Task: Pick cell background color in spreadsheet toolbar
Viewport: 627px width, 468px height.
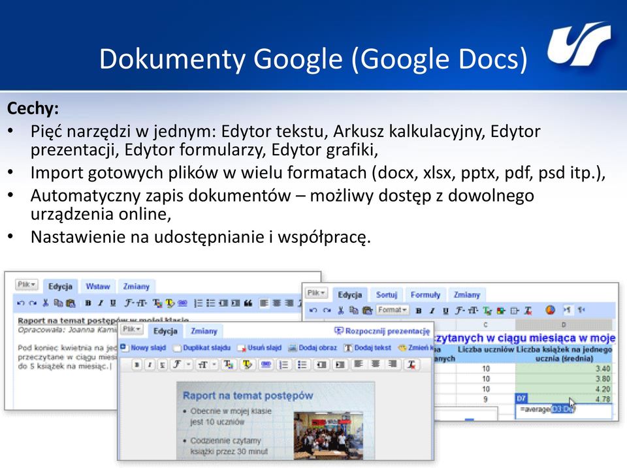Action: coord(501,311)
